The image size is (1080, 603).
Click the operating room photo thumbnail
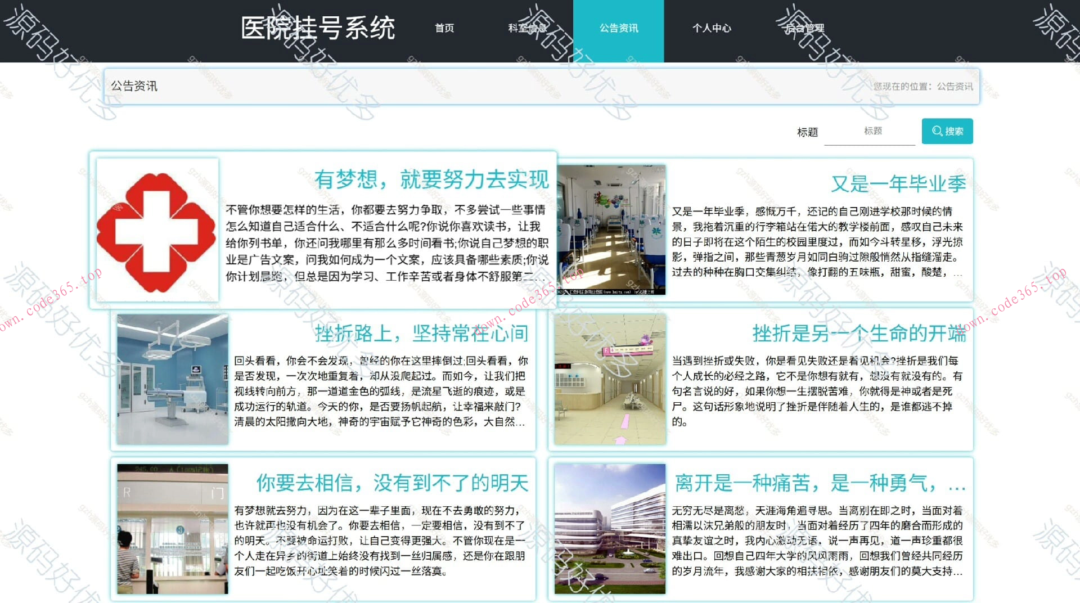coord(172,377)
